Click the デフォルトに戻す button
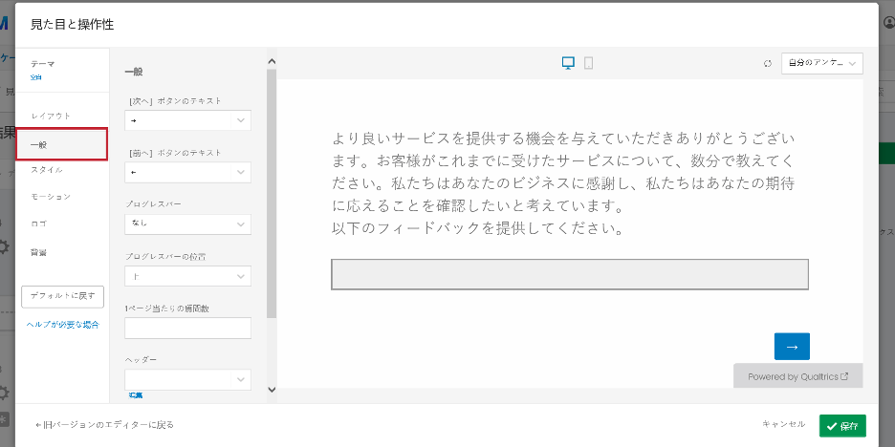 pyautogui.click(x=63, y=296)
